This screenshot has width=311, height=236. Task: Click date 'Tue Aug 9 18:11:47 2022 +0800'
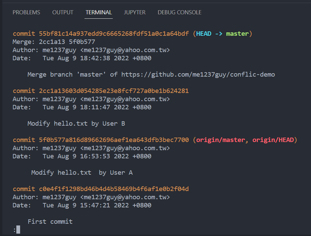pyautogui.click(x=97, y=107)
